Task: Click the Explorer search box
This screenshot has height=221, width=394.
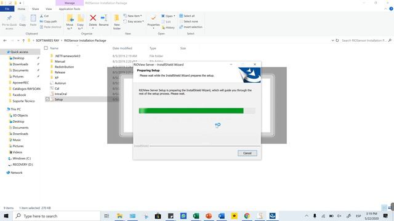Action: click(x=364, y=41)
